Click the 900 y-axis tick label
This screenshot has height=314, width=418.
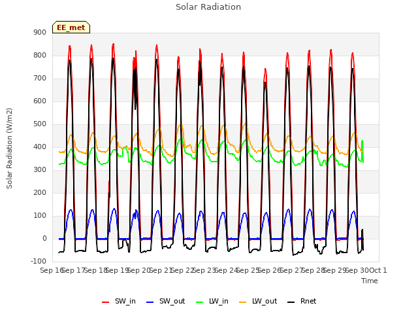pyautogui.click(x=40, y=32)
